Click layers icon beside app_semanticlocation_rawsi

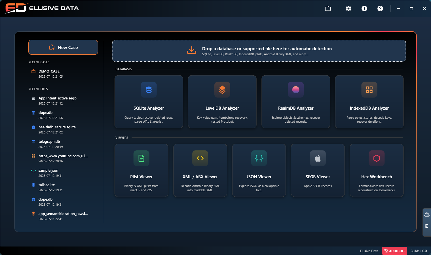coord(33,214)
